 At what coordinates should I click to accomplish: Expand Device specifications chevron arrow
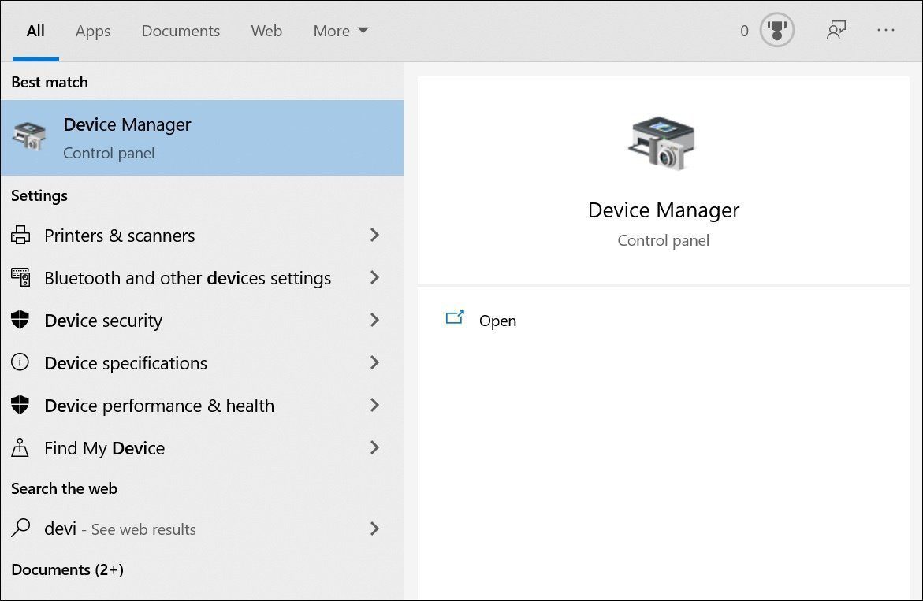coord(374,362)
